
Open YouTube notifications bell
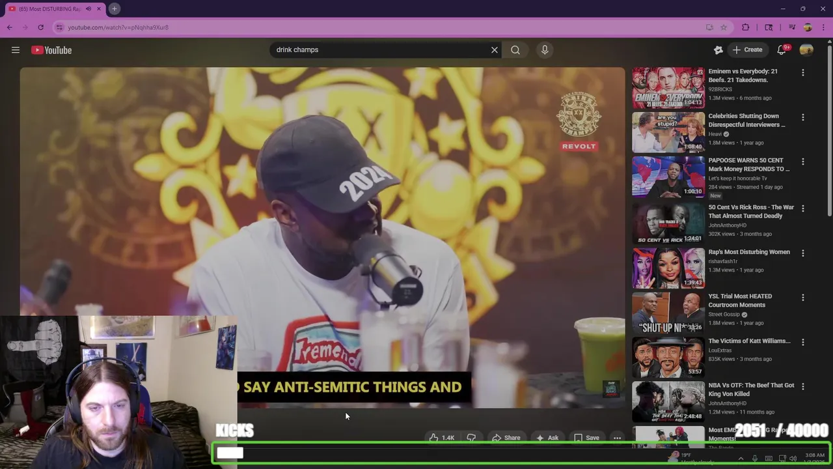(782, 50)
